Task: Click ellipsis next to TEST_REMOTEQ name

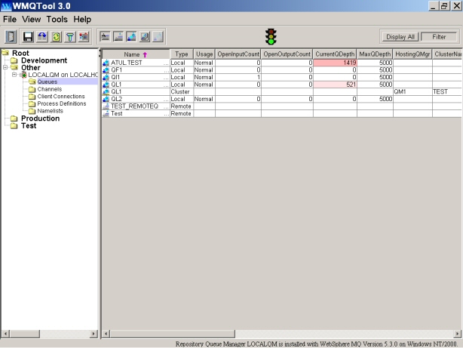Action: pos(166,106)
